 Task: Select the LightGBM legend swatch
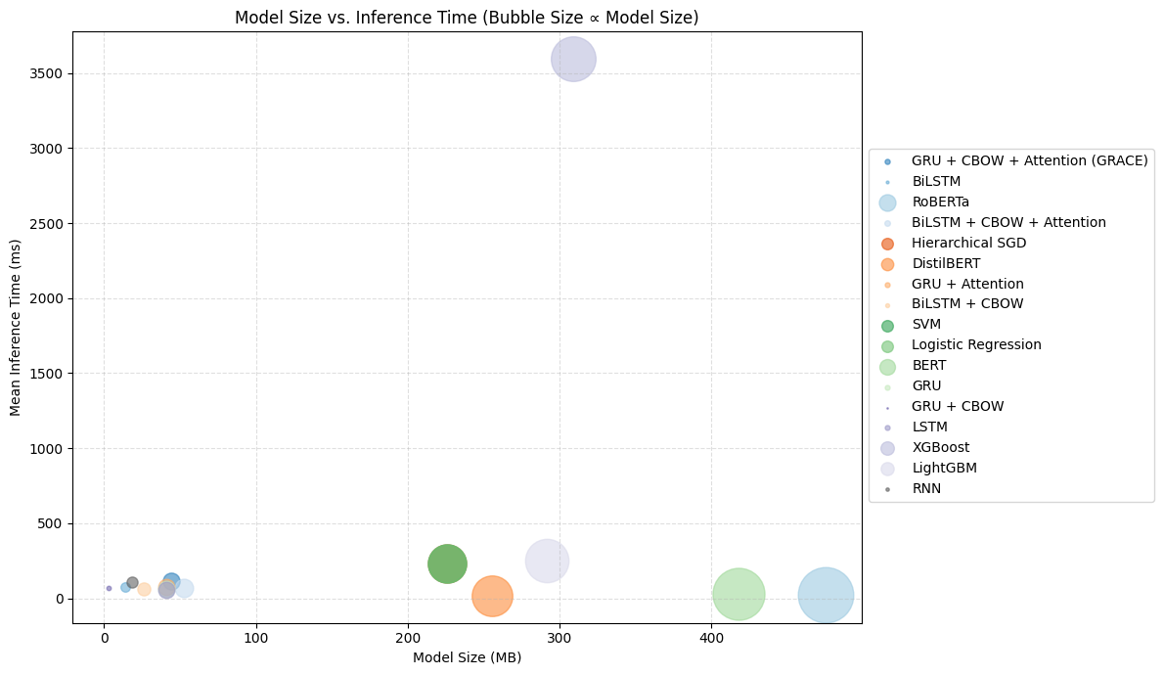pyautogui.click(x=887, y=469)
